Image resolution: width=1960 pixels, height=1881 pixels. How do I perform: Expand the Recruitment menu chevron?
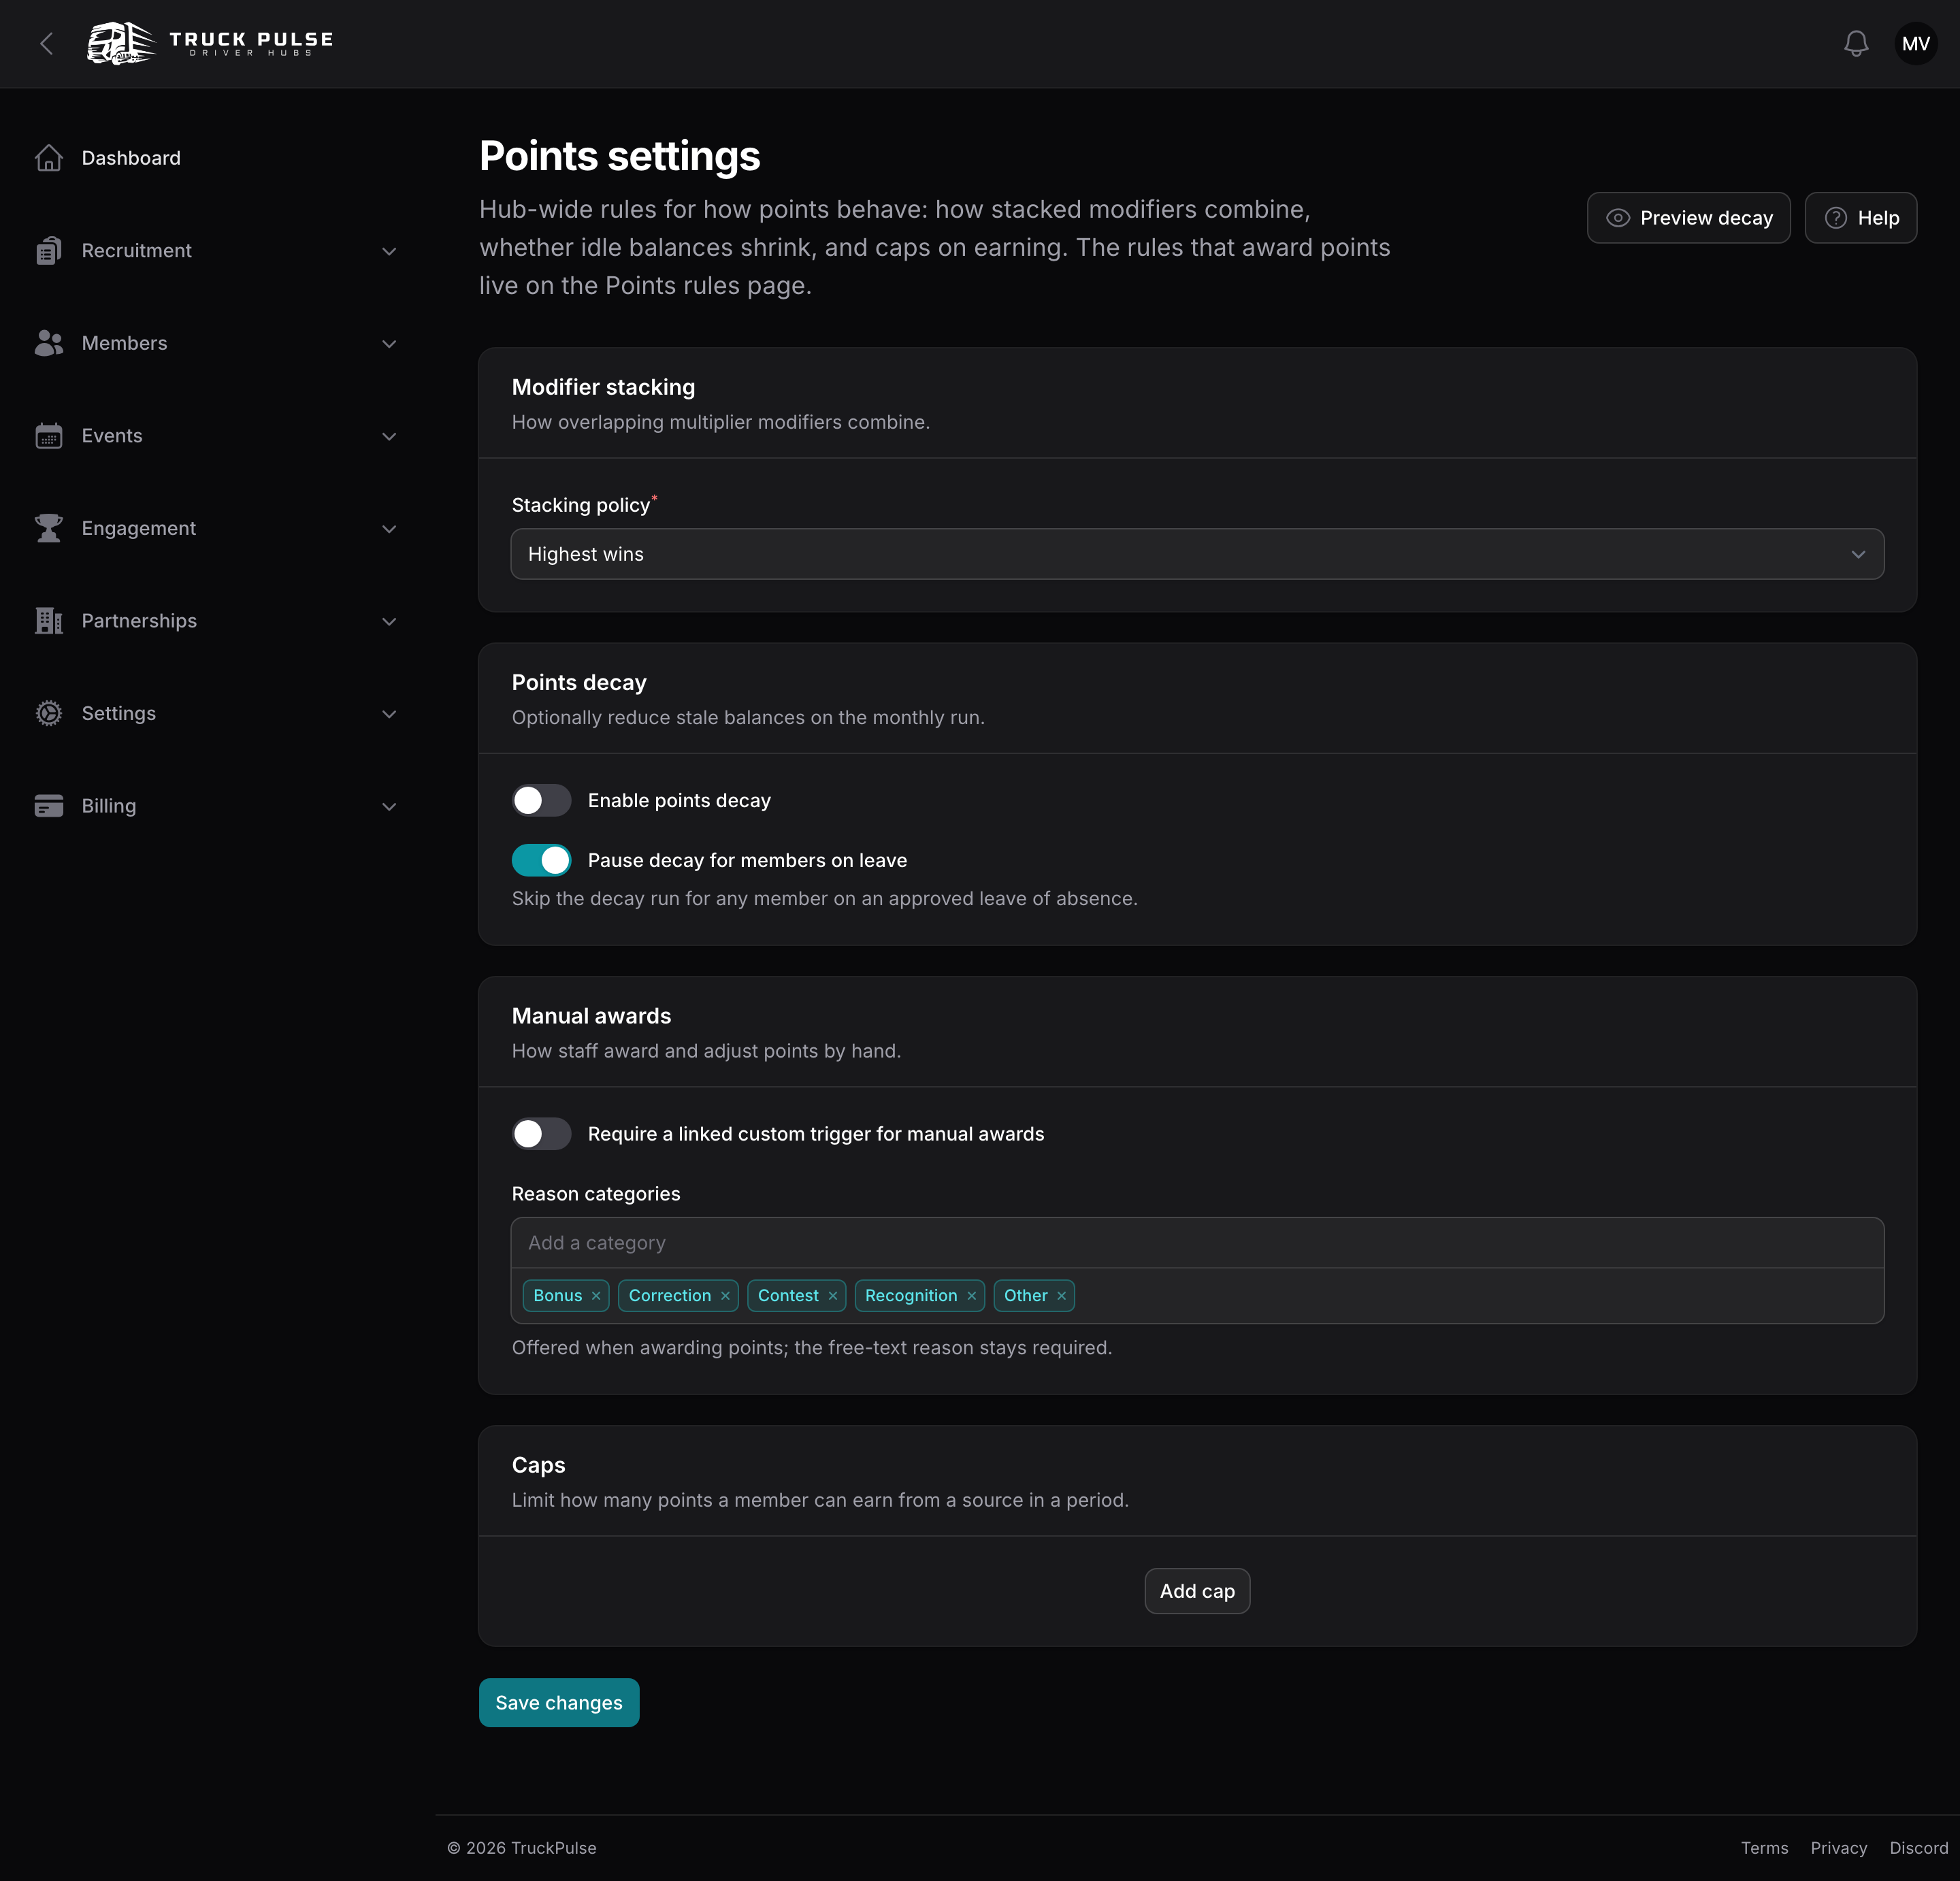(389, 251)
